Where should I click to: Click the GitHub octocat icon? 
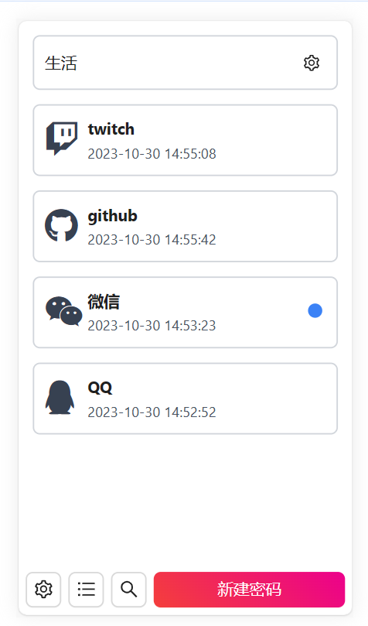[61, 225]
